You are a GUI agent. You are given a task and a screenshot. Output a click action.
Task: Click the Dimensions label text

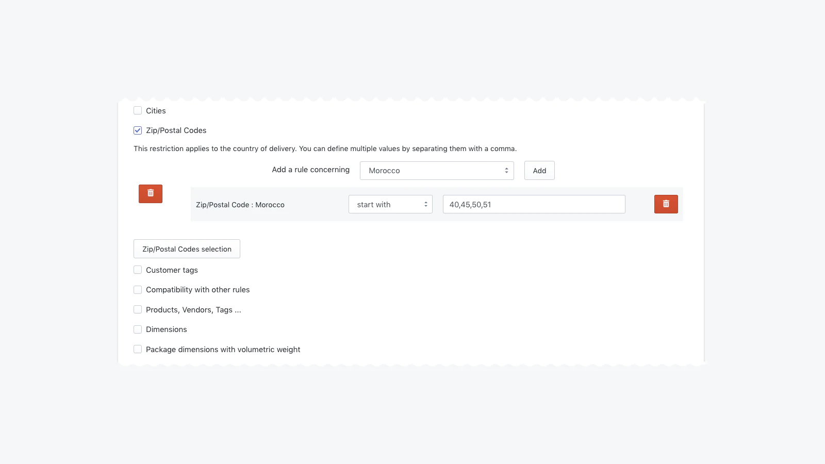pyautogui.click(x=167, y=329)
